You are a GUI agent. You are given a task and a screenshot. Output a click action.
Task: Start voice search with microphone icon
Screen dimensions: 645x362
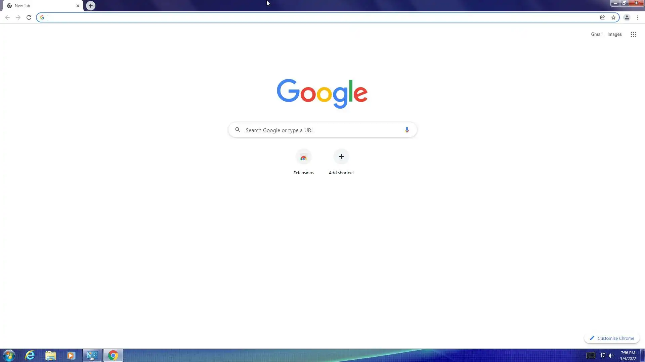(406, 130)
